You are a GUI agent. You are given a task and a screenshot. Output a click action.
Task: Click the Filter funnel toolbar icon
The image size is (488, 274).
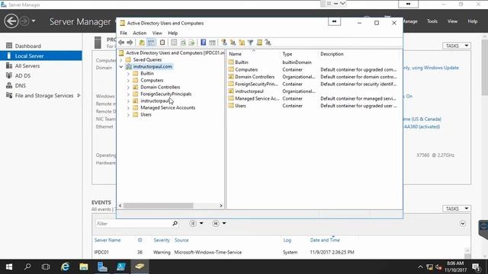tap(250, 43)
